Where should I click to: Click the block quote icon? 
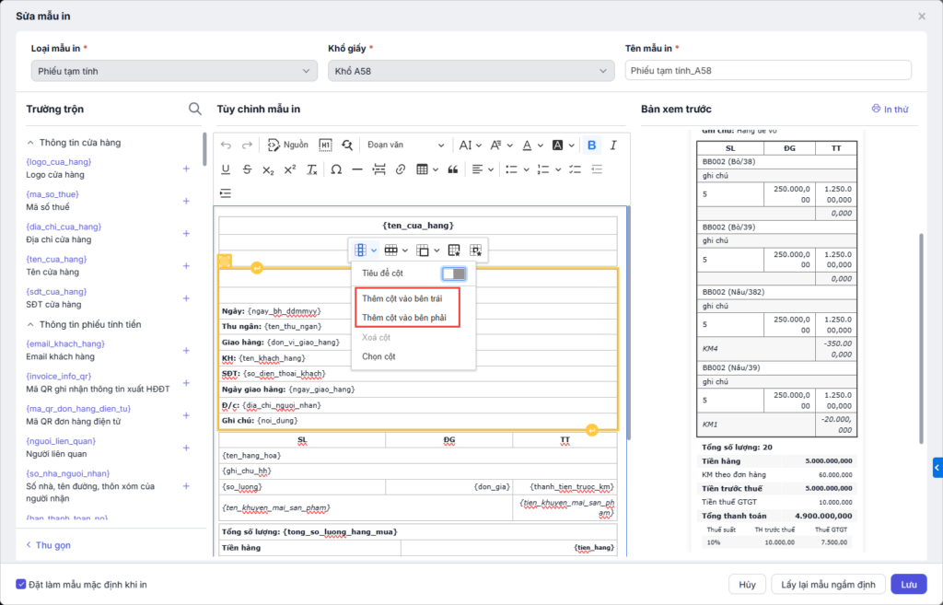452,169
